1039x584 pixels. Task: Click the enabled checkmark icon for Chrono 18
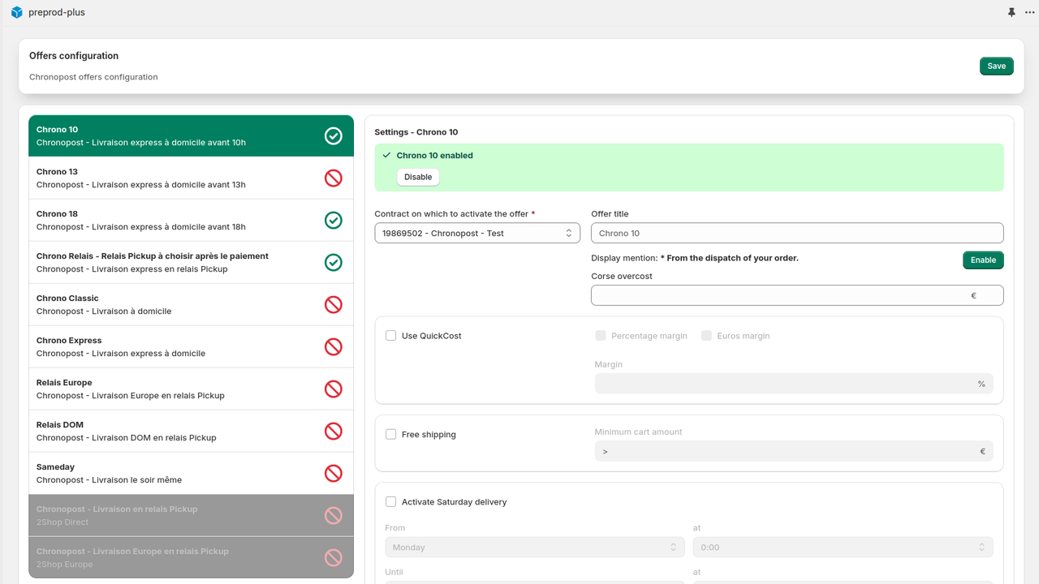point(334,221)
